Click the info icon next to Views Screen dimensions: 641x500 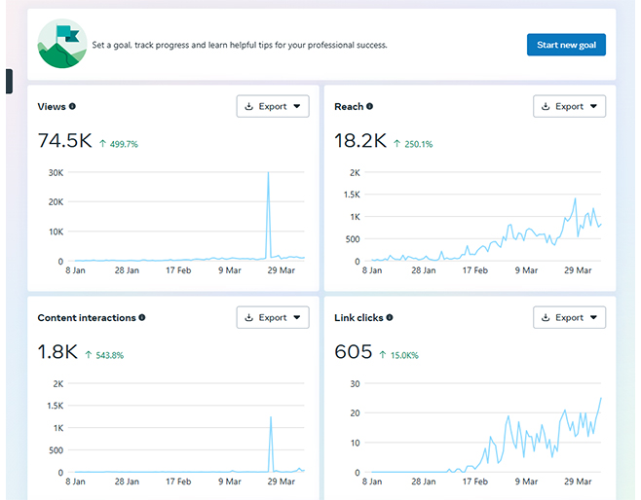point(72,107)
